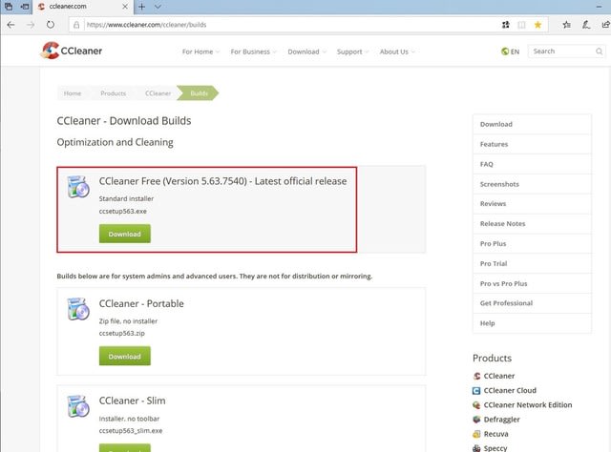Click the CCleaner Network Edition icon
This screenshot has height=452, width=611.
pyautogui.click(x=476, y=405)
